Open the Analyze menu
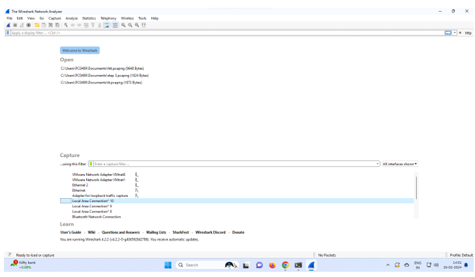The image size is (475, 277). coord(72,18)
